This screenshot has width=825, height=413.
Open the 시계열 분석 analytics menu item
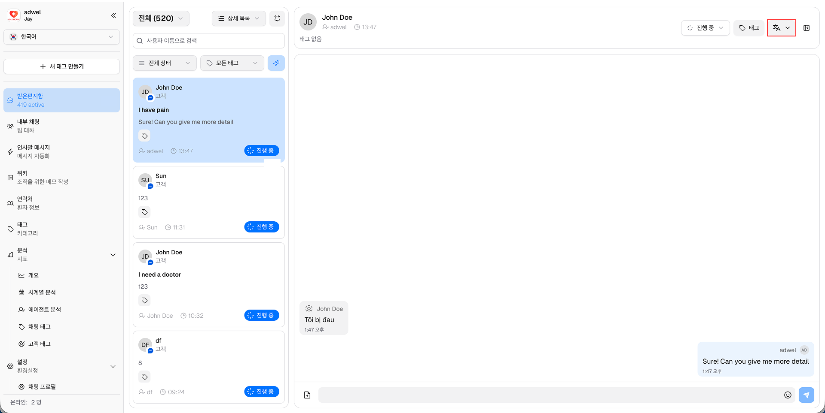tap(41, 292)
